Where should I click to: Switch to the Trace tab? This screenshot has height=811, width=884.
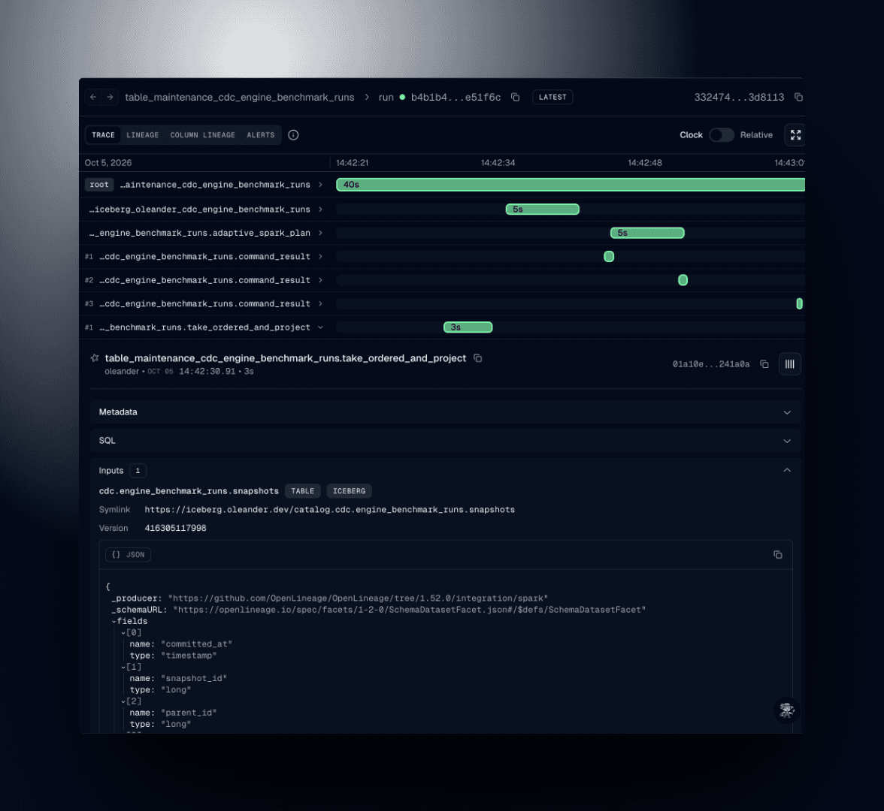[x=103, y=135]
